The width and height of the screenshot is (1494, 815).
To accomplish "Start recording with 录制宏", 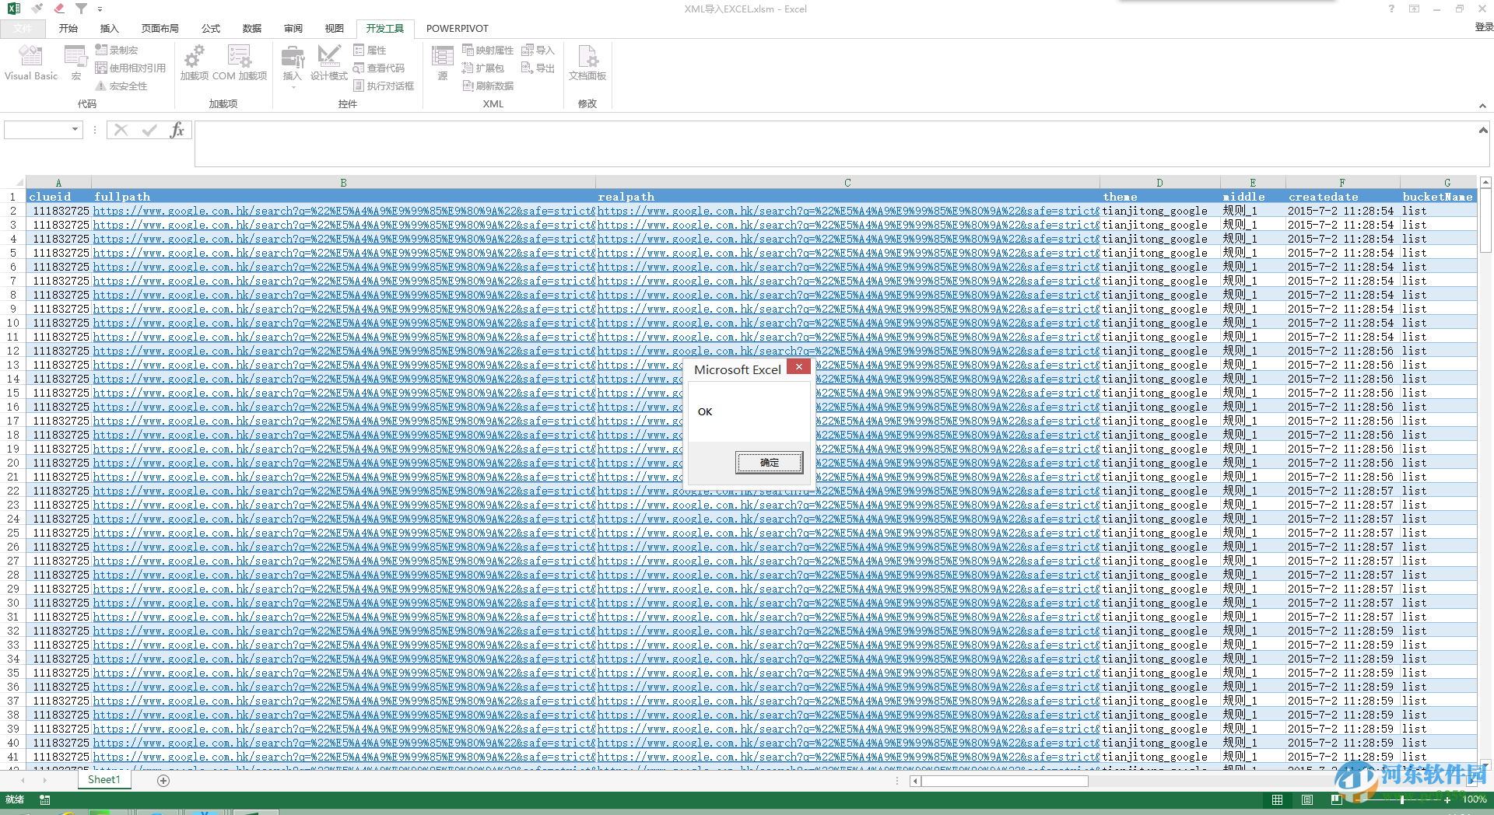I will 117,50.
